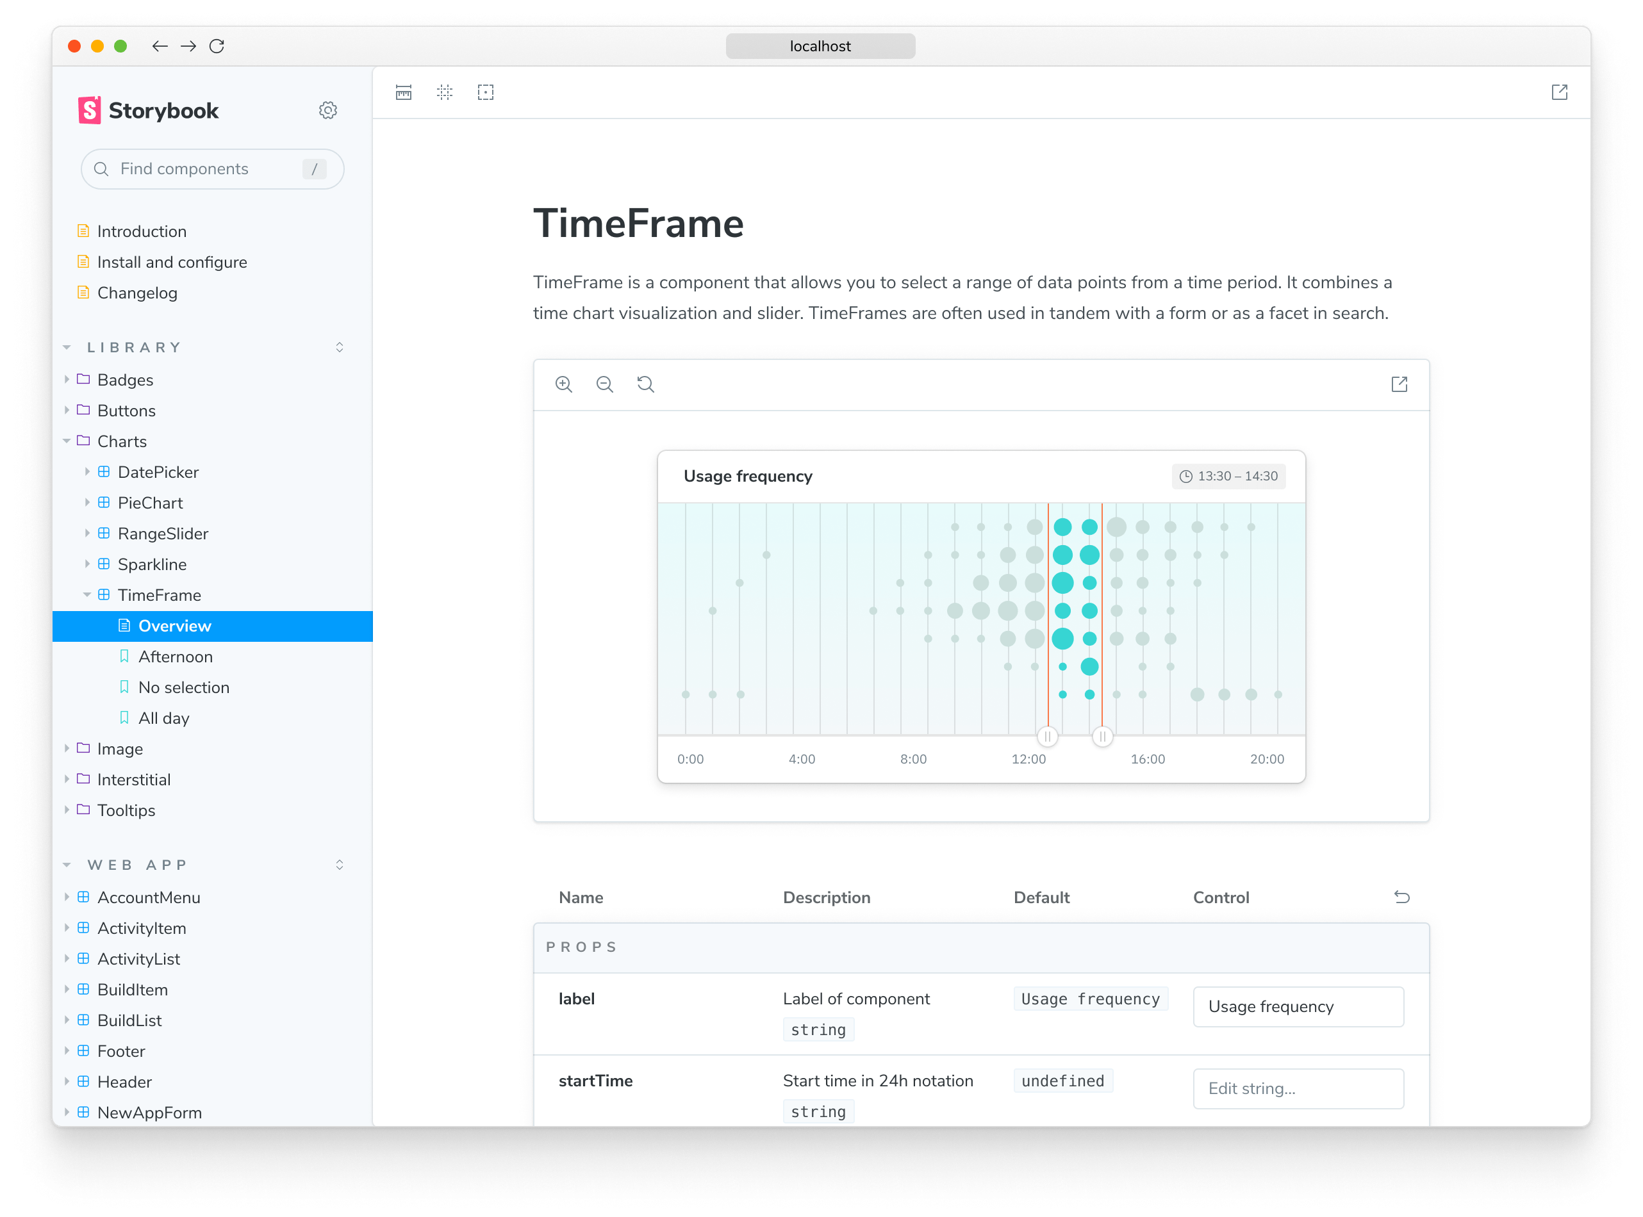
Task: Enable the outlines toggle icon
Action: pos(486,92)
